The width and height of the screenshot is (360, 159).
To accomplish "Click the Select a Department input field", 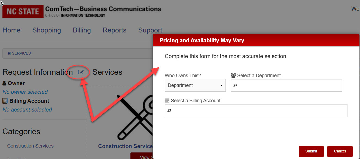I will click(x=286, y=85).
